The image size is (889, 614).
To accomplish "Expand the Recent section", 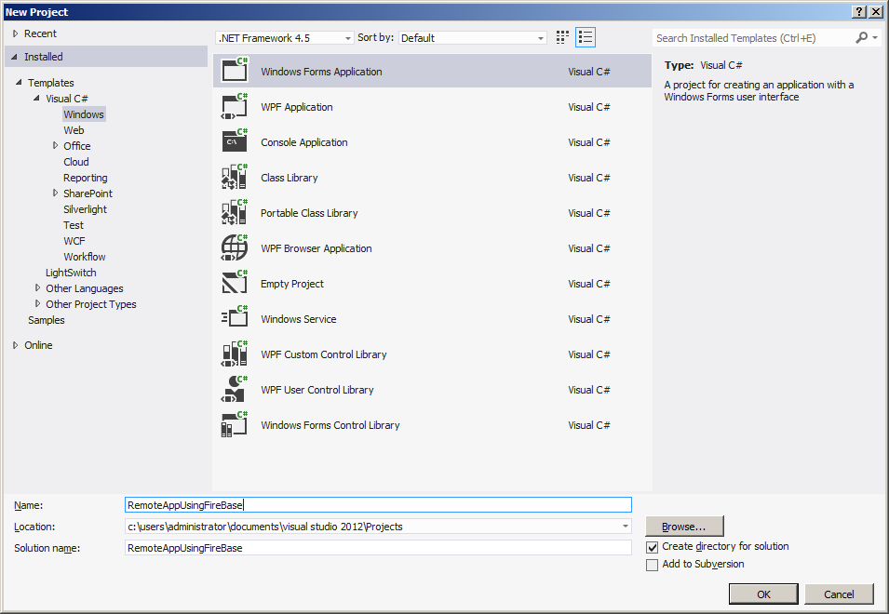I will [15, 33].
